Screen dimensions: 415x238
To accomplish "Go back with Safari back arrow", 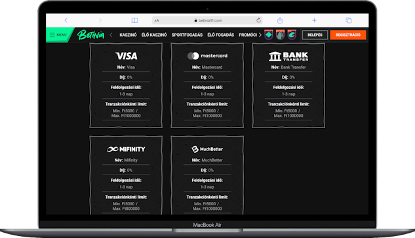I will coord(66,20).
